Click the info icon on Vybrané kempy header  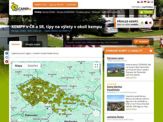click(x=151, y=51)
